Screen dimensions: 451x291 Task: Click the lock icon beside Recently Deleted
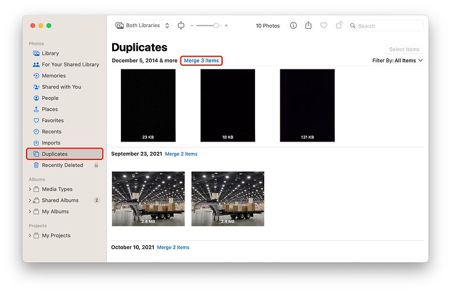97,165
